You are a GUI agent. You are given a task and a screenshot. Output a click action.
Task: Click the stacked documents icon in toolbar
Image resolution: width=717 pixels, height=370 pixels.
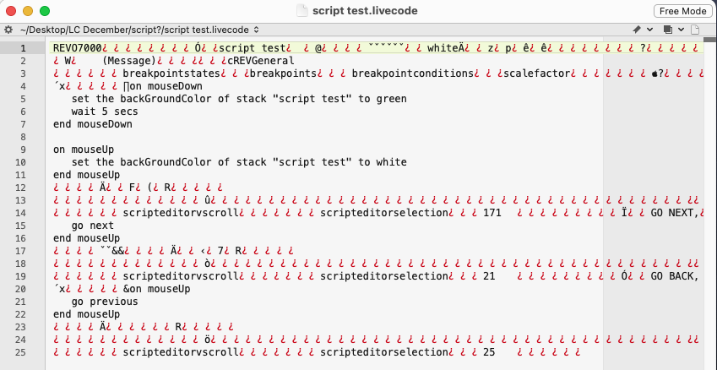point(668,30)
